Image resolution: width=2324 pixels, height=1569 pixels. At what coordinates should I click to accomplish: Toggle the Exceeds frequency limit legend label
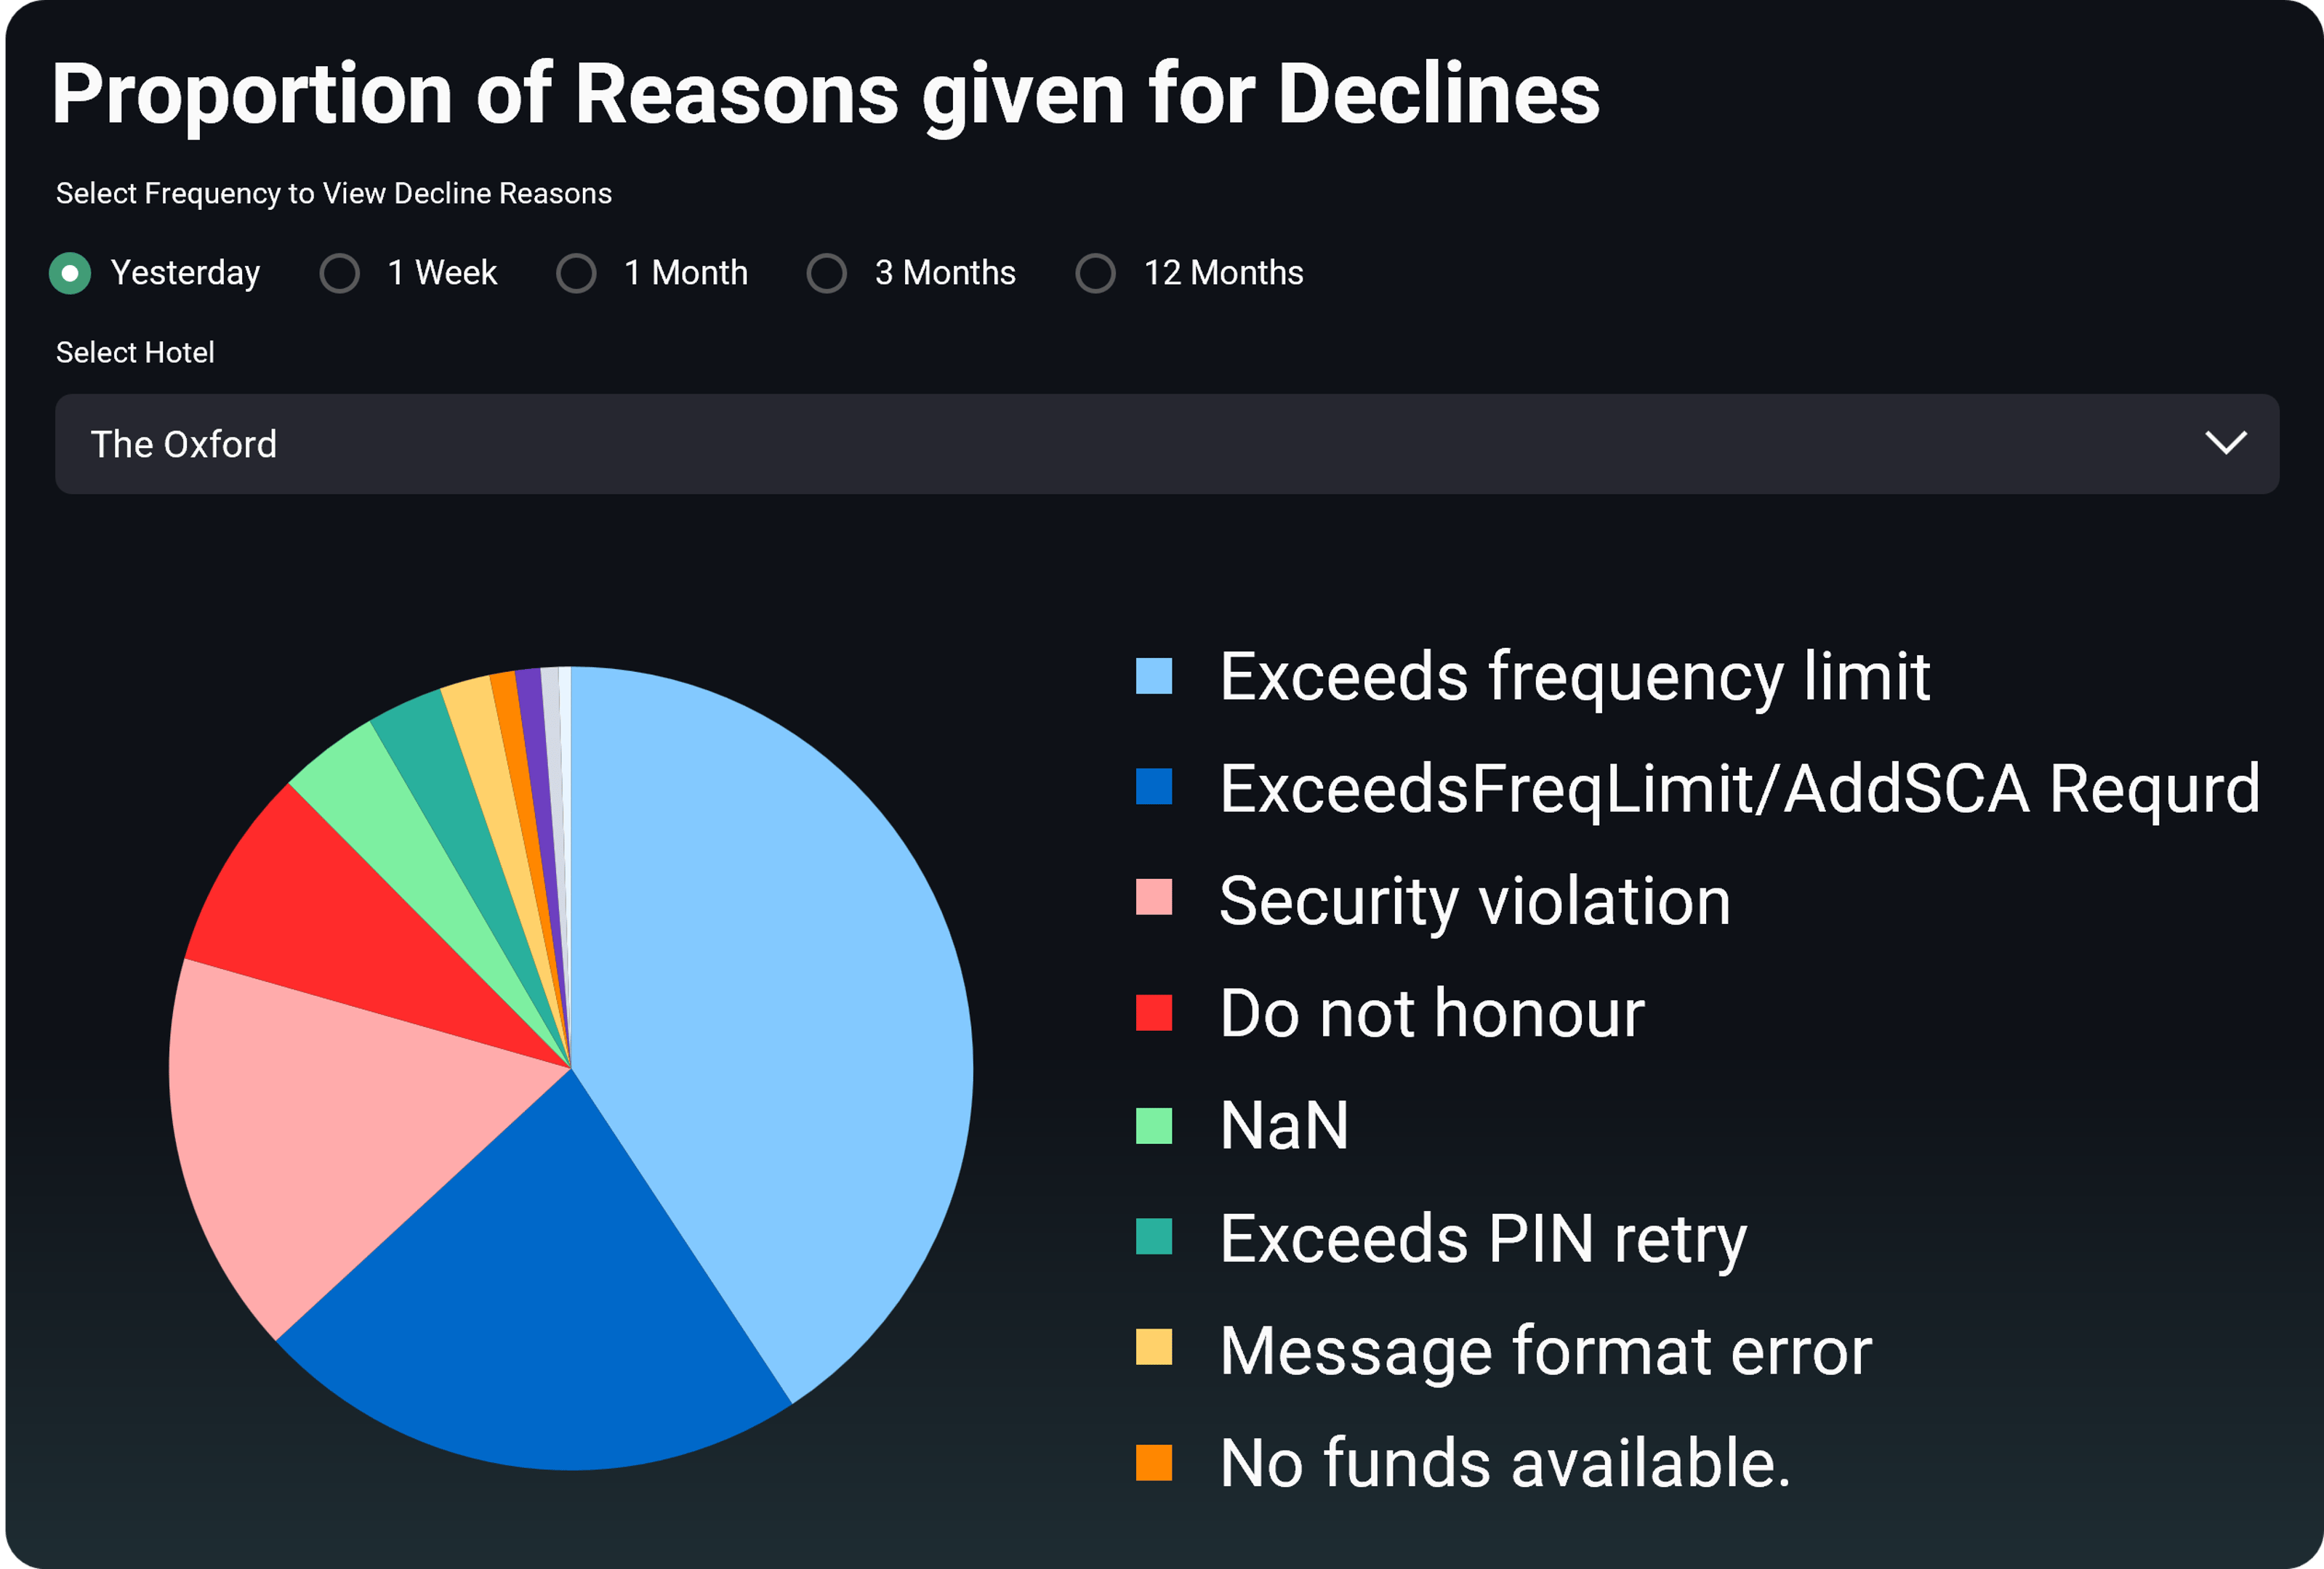pos(1575,678)
